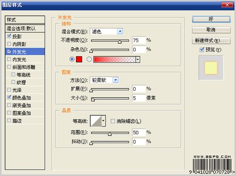236x176 pixels.
Task: Enable the 渐变叠加 gradient overlay checkbox
Action: (x=9, y=105)
